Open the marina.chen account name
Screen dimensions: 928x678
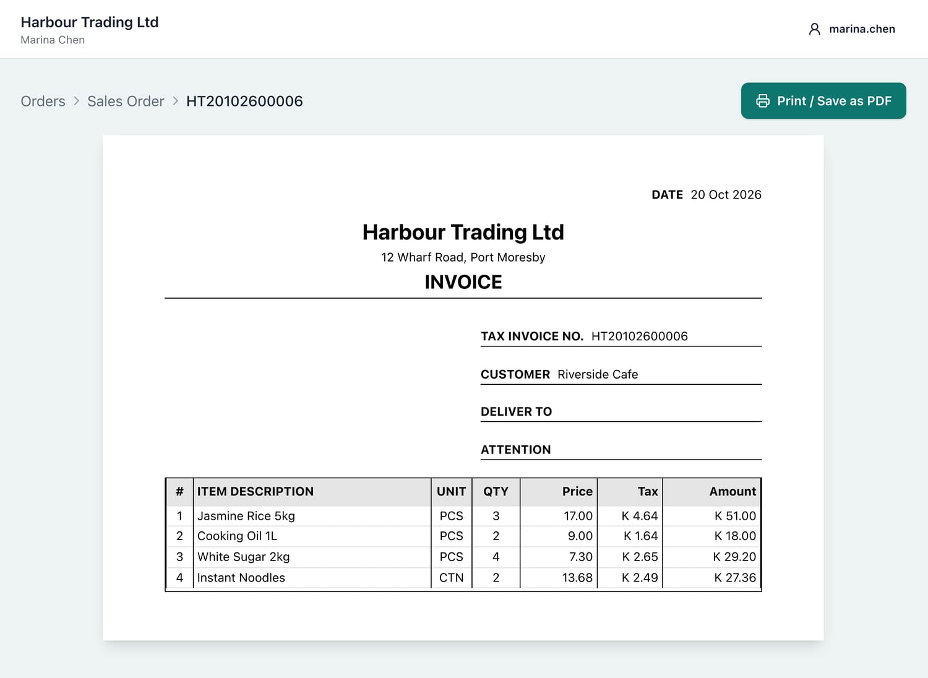[x=862, y=29]
